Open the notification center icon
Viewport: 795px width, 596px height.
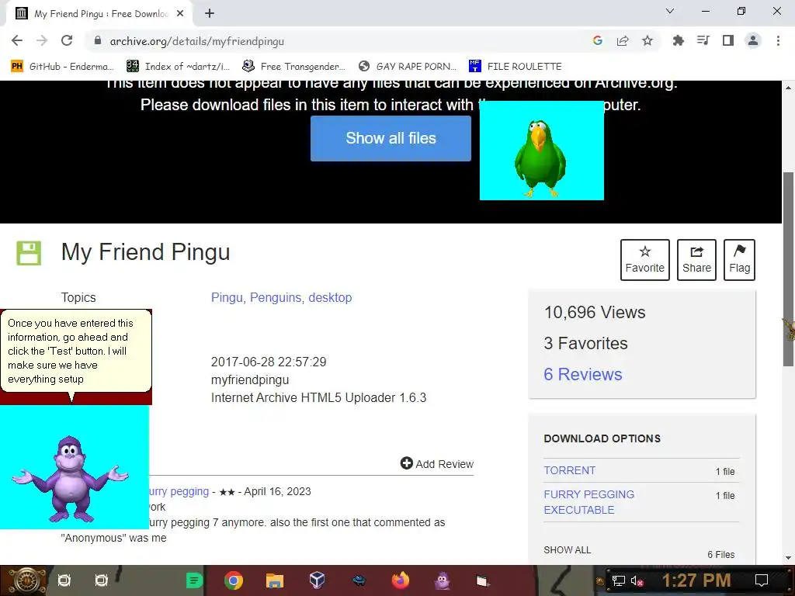[762, 580]
